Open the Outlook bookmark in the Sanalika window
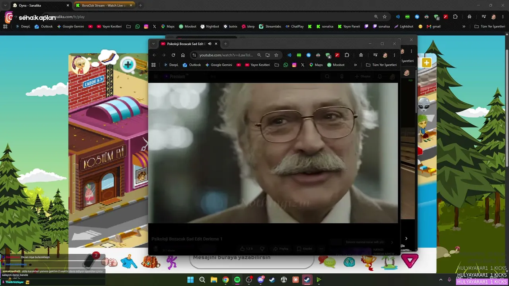509x286 pixels. (x=43, y=27)
